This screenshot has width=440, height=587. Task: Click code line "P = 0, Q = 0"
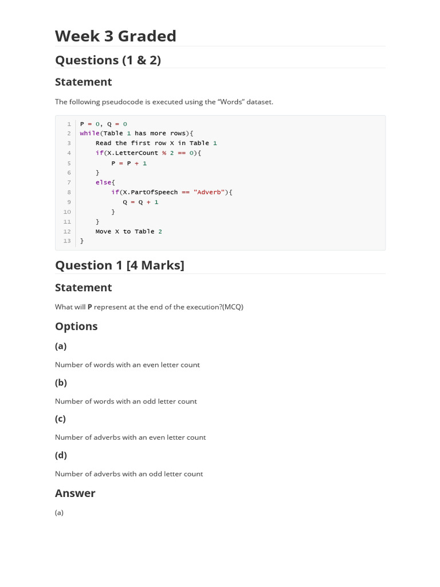(103, 124)
